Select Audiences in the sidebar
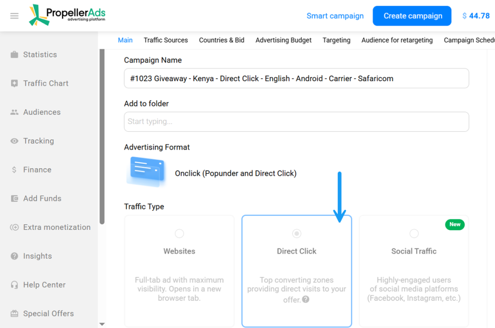Viewport: 495px width, 328px height. click(x=43, y=112)
